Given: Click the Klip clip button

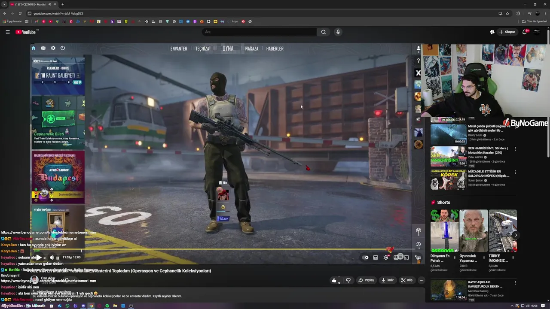Looking at the screenshot, I should tap(406, 280).
